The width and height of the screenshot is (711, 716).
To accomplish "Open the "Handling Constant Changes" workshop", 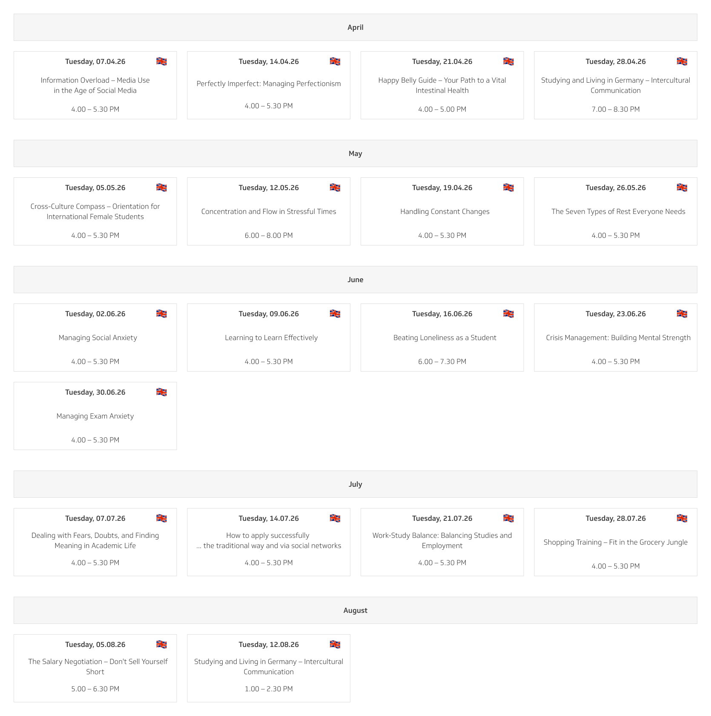I will pos(444,211).
